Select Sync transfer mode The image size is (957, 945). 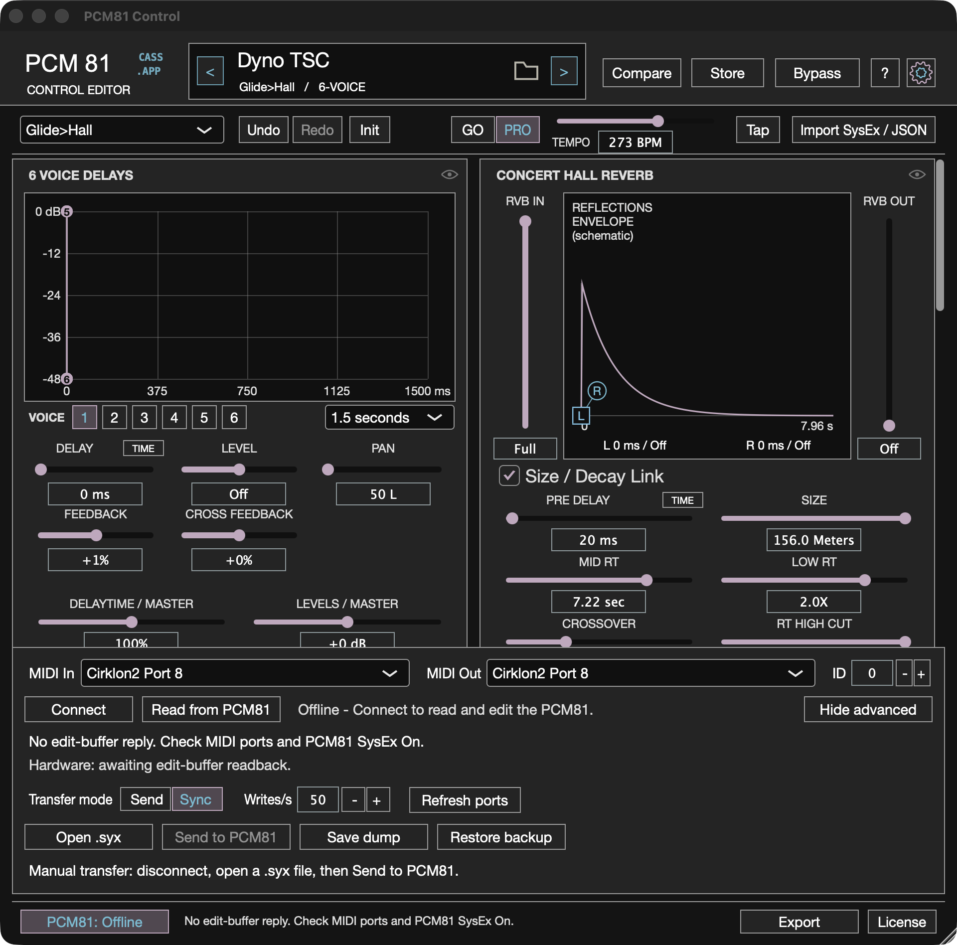tap(197, 799)
